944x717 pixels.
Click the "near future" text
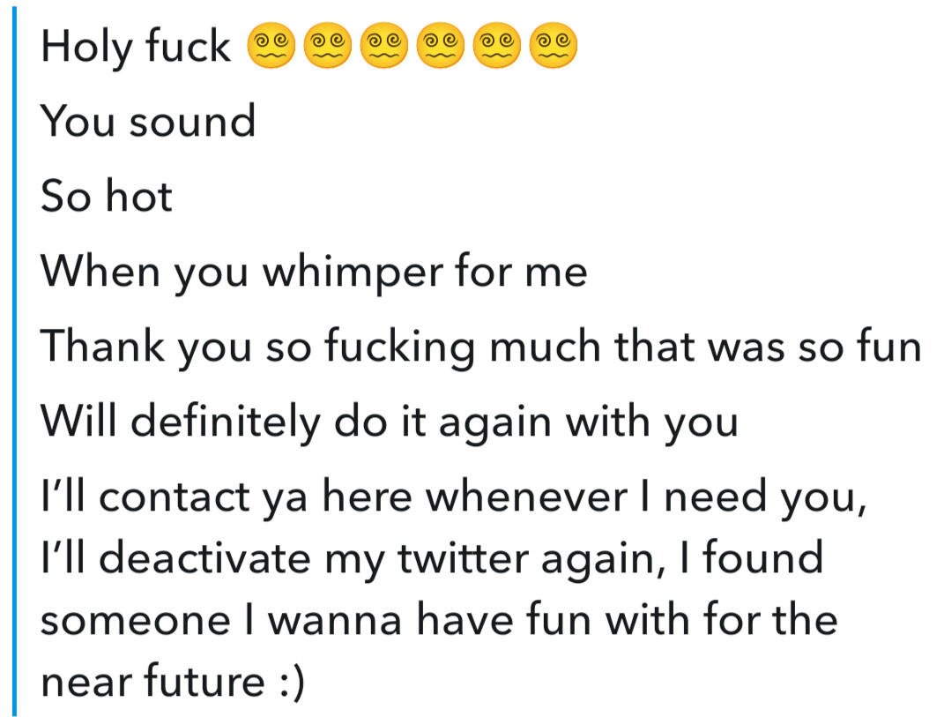click(x=151, y=683)
